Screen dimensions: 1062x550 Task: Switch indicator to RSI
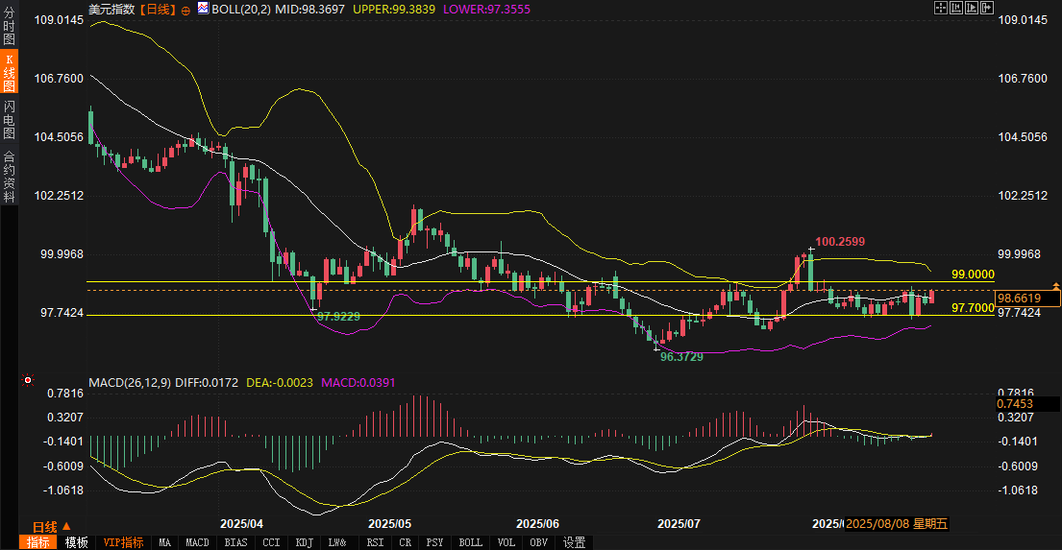375,542
